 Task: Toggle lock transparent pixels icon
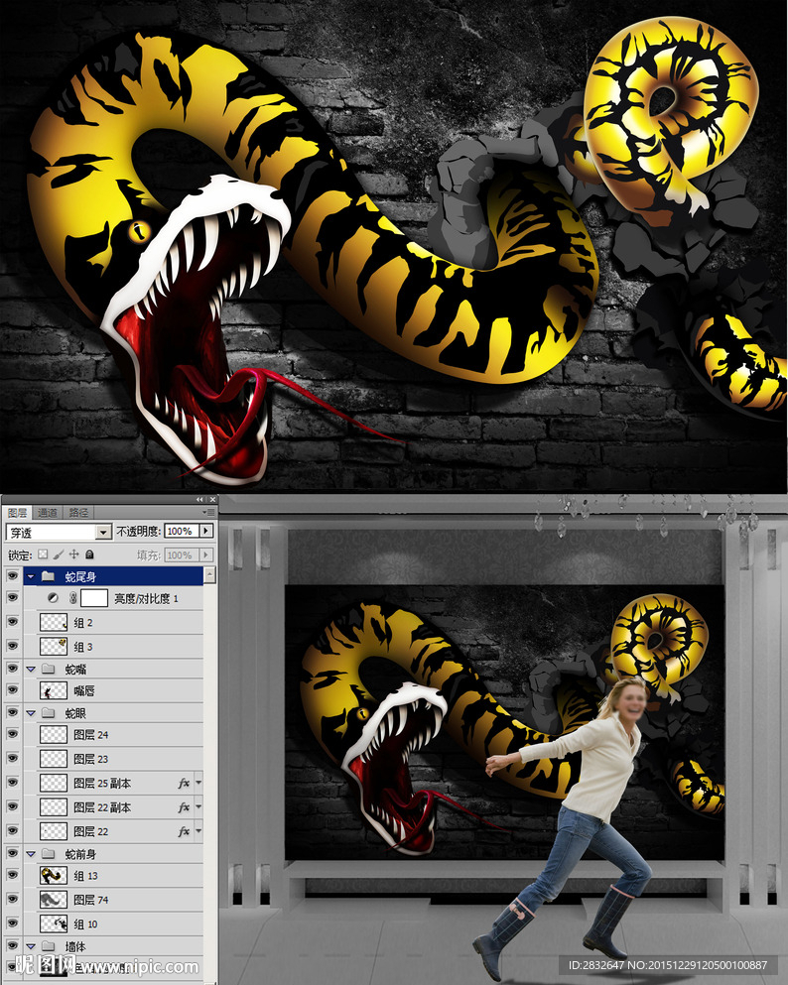[x=43, y=554]
